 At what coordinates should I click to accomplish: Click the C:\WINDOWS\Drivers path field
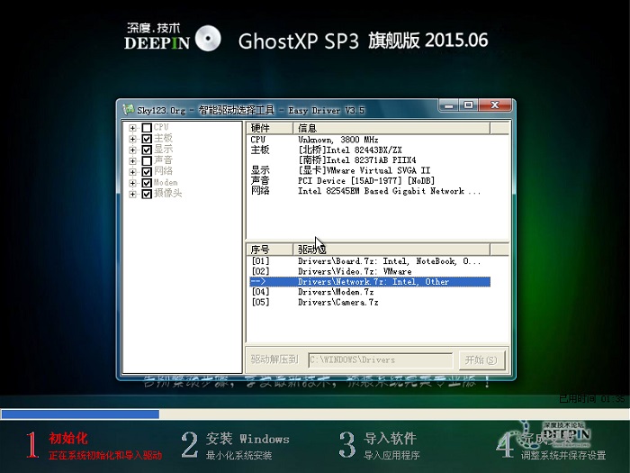click(x=381, y=360)
